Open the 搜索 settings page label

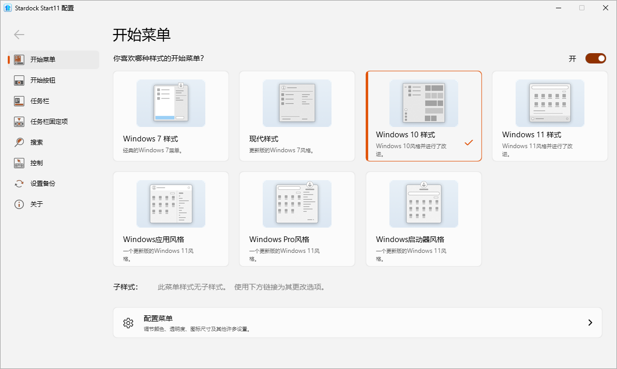[x=37, y=142]
